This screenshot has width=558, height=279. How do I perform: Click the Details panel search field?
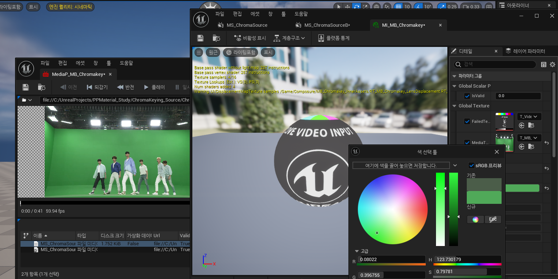click(495, 65)
